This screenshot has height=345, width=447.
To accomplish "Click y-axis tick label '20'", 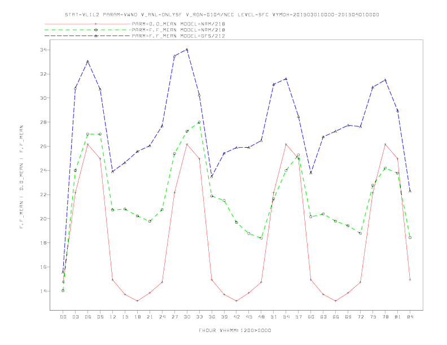I will coord(43,219).
